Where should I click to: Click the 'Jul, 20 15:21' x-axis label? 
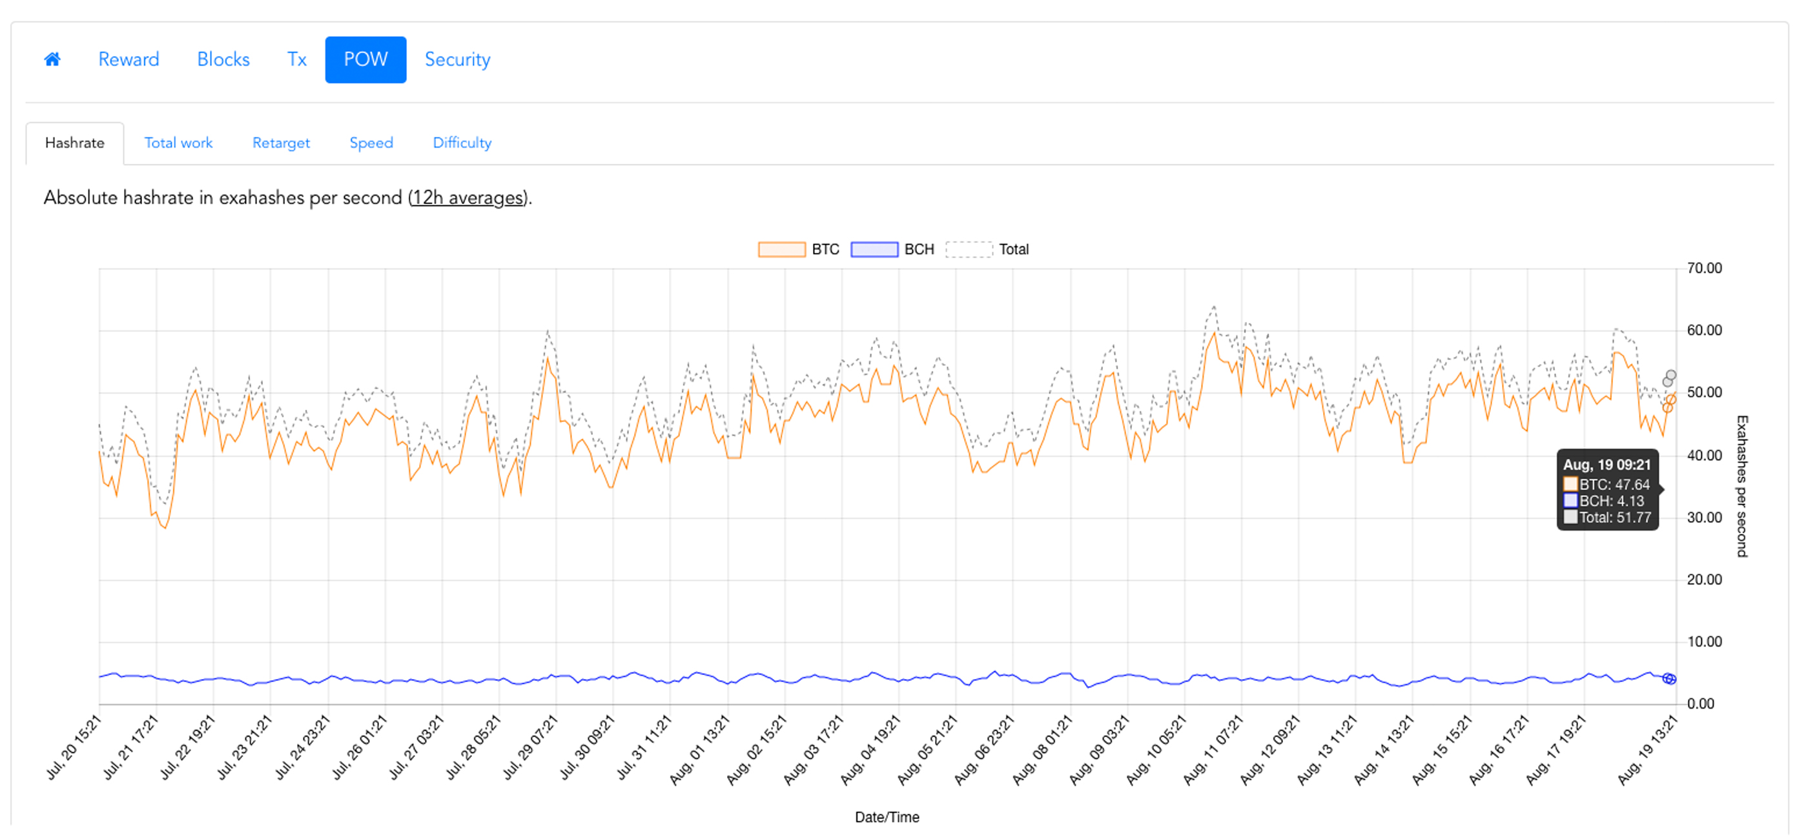(74, 747)
